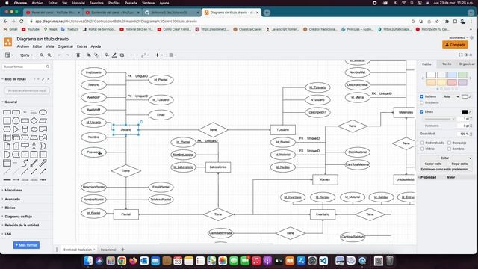Viewport: 478px width, 269px height.
Task: Enable the Bosquejo checkbox
Action: pos(449,143)
